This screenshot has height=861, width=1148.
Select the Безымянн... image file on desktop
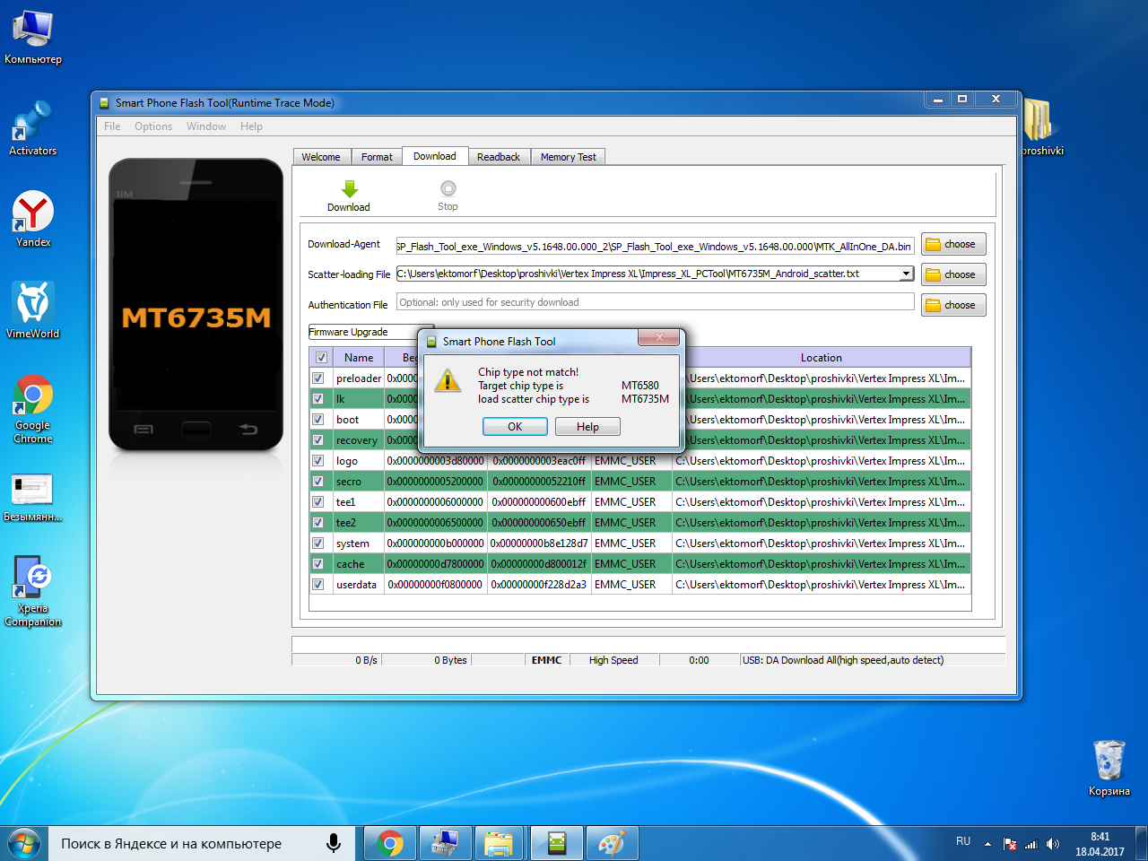click(33, 498)
